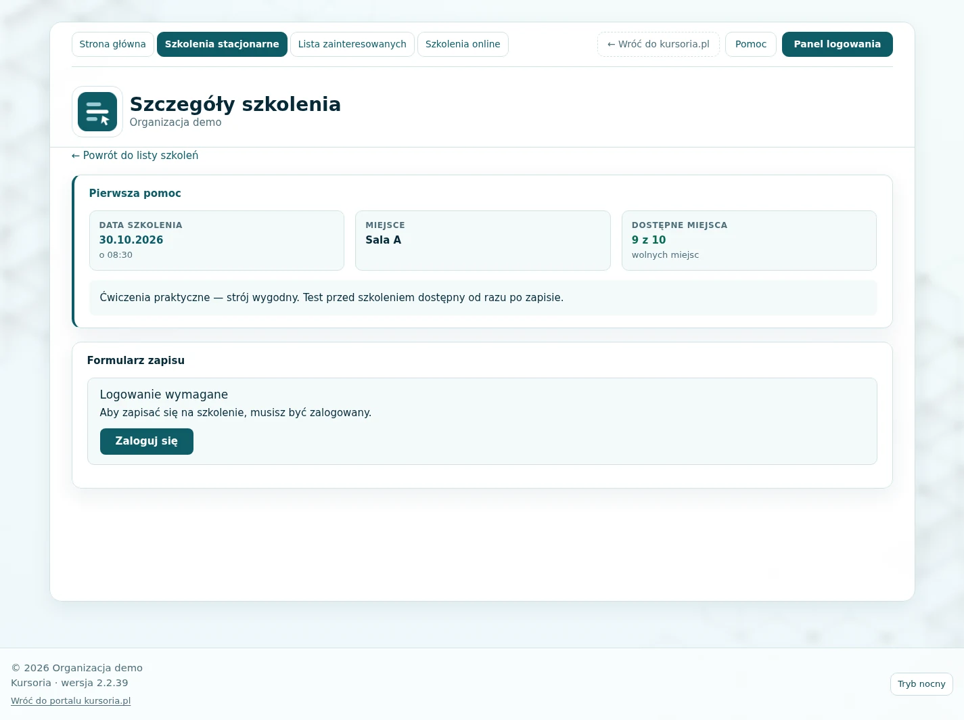This screenshot has width=964, height=720.
Task: Click the Logowanie wymagane notice title
Action: (x=164, y=395)
